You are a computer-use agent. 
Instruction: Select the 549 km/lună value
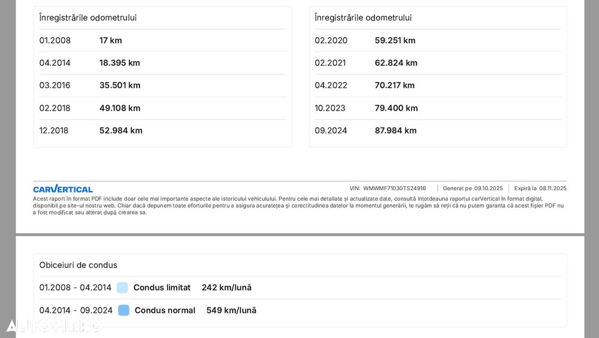click(x=231, y=310)
